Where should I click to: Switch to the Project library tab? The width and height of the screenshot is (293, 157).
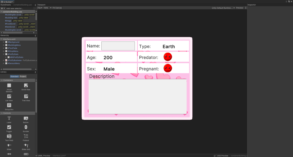23,77
